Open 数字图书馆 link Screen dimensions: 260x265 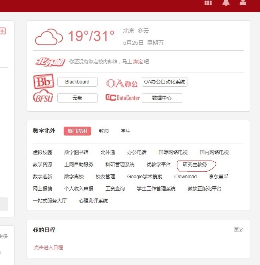76,152
